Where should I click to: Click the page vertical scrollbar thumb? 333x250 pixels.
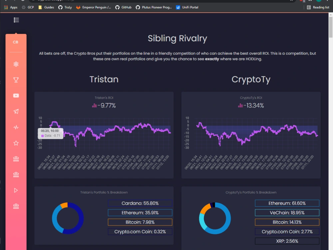coord(331,27)
